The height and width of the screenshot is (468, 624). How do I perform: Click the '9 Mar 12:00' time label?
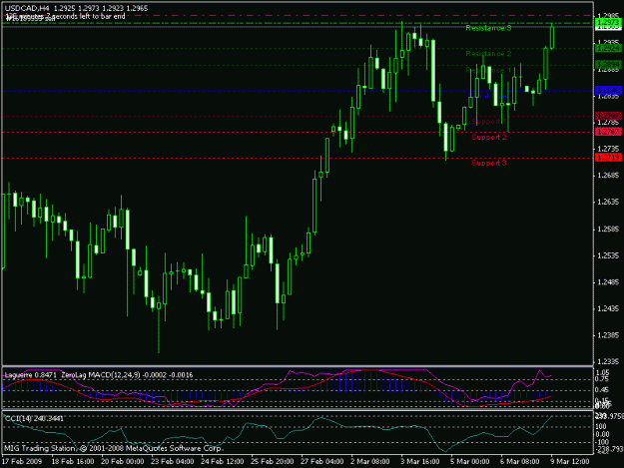click(x=570, y=462)
